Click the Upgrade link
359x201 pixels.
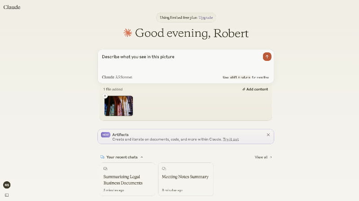206,17
